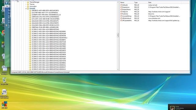Select the key ending in KB2518870
This screenshot has height=110, width=196.
[x=49, y=50]
